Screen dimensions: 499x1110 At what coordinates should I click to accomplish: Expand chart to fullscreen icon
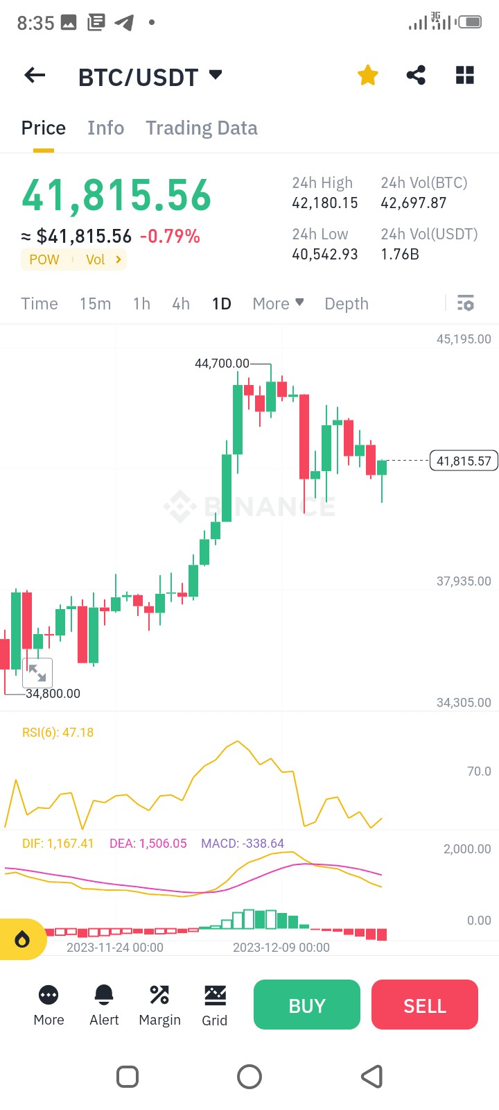pos(37,672)
